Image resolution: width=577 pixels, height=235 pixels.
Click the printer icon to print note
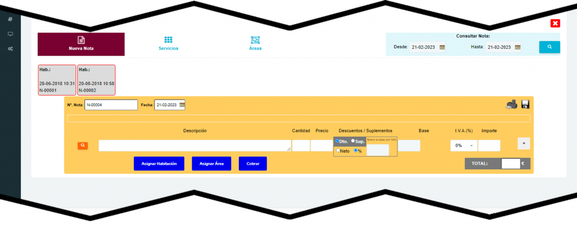(x=512, y=104)
